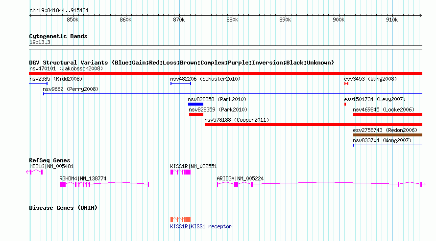The width and height of the screenshot is (436, 241).
Task: Open KISS1R|NM_032551 RefSeq gene label
Action: pos(194,166)
